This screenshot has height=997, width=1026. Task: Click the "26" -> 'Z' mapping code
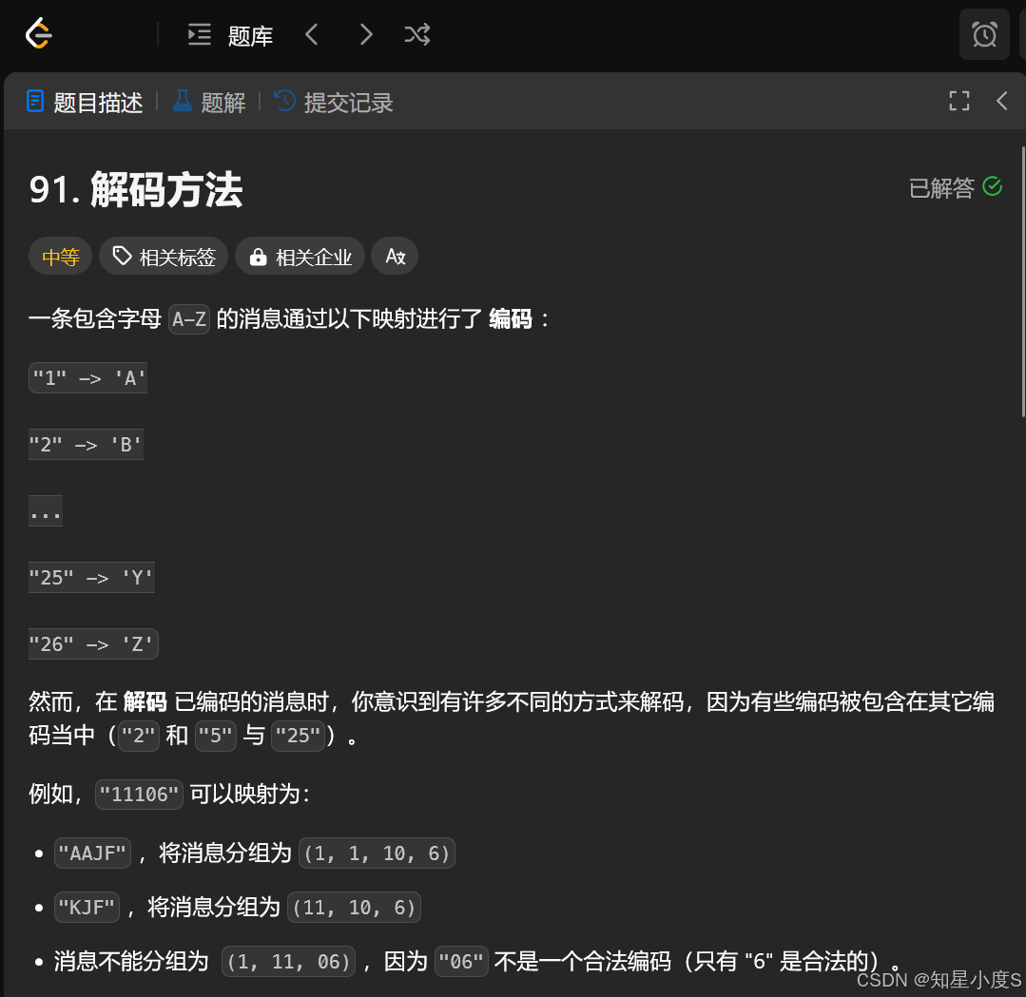[93, 644]
